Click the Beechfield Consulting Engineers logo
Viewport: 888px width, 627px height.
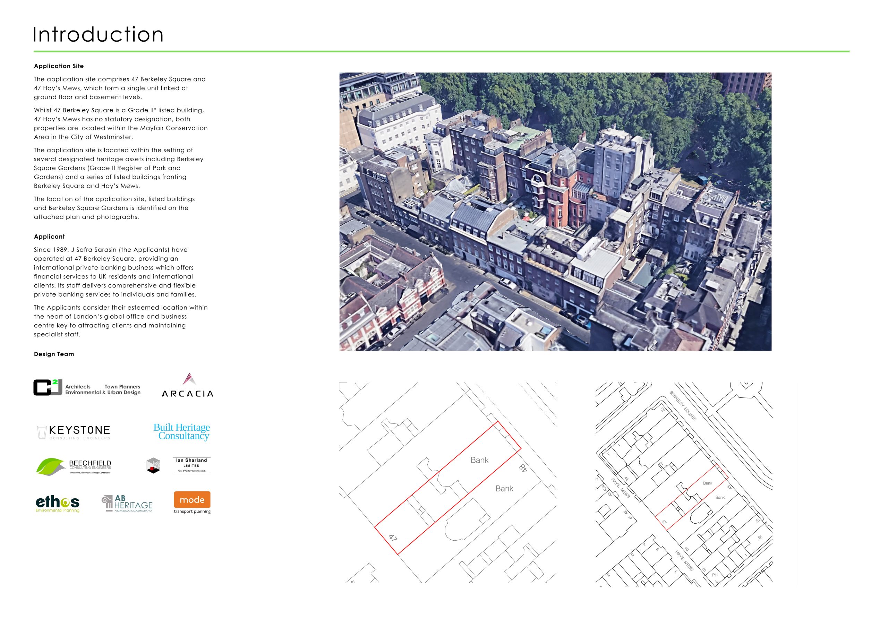(74, 466)
